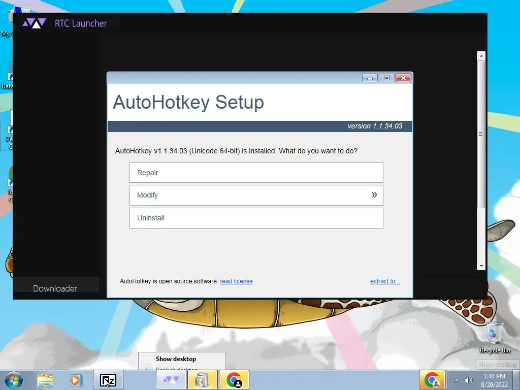Launch Windows Media Player from taskbar
Viewport: 520px width, 390px height.
click(x=75, y=380)
